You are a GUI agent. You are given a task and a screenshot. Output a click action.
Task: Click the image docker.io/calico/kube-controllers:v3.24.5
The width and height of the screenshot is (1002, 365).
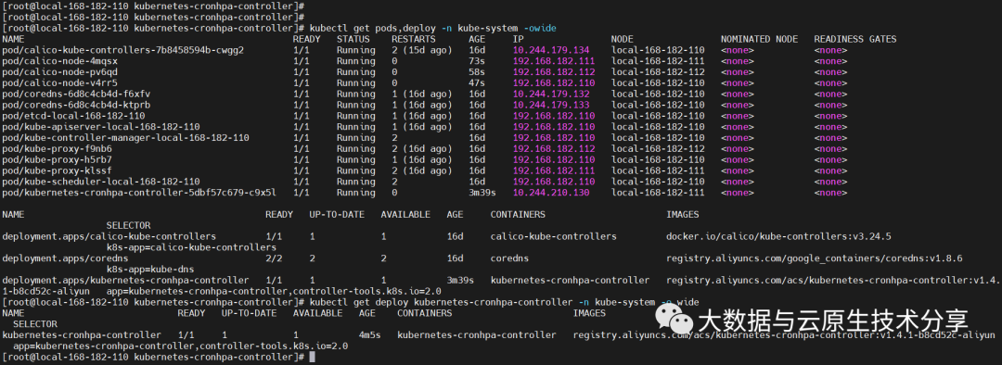[778, 236]
